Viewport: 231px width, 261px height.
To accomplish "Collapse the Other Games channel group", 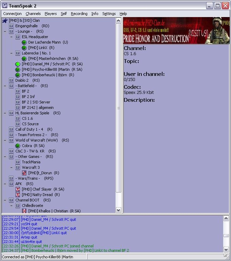I will [x=5, y=157].
